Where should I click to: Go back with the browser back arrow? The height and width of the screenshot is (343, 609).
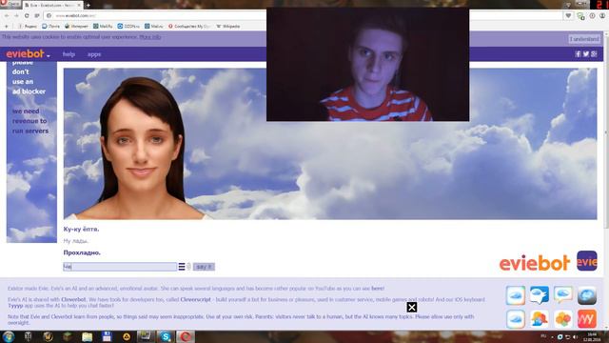click(x=7, y=15)
